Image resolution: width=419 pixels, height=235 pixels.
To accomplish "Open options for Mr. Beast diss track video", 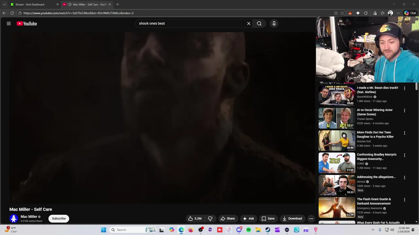I will (405, 88).
